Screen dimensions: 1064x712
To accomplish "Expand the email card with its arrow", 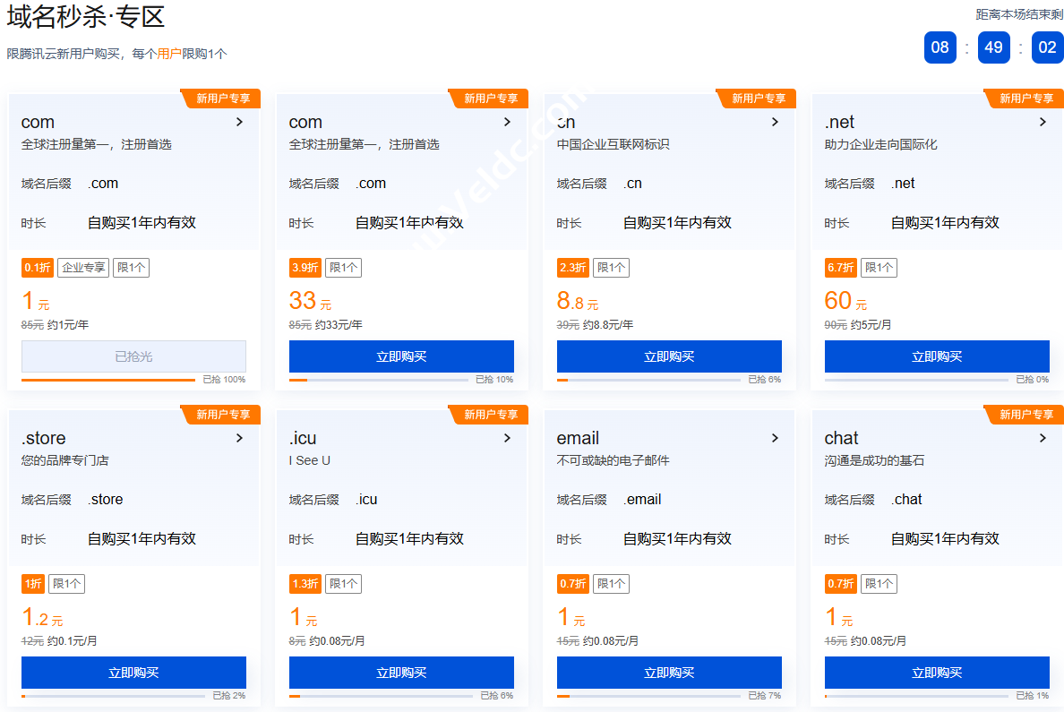I will click(775, 438).
